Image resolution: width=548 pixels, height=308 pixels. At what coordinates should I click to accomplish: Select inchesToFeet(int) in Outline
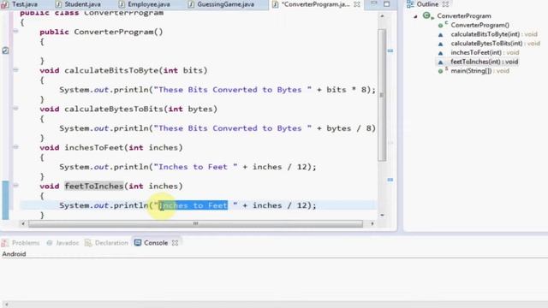485,52
